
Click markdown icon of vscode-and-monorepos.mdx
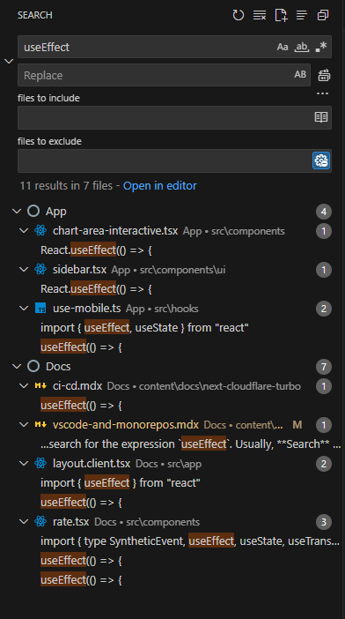(40, 425)
